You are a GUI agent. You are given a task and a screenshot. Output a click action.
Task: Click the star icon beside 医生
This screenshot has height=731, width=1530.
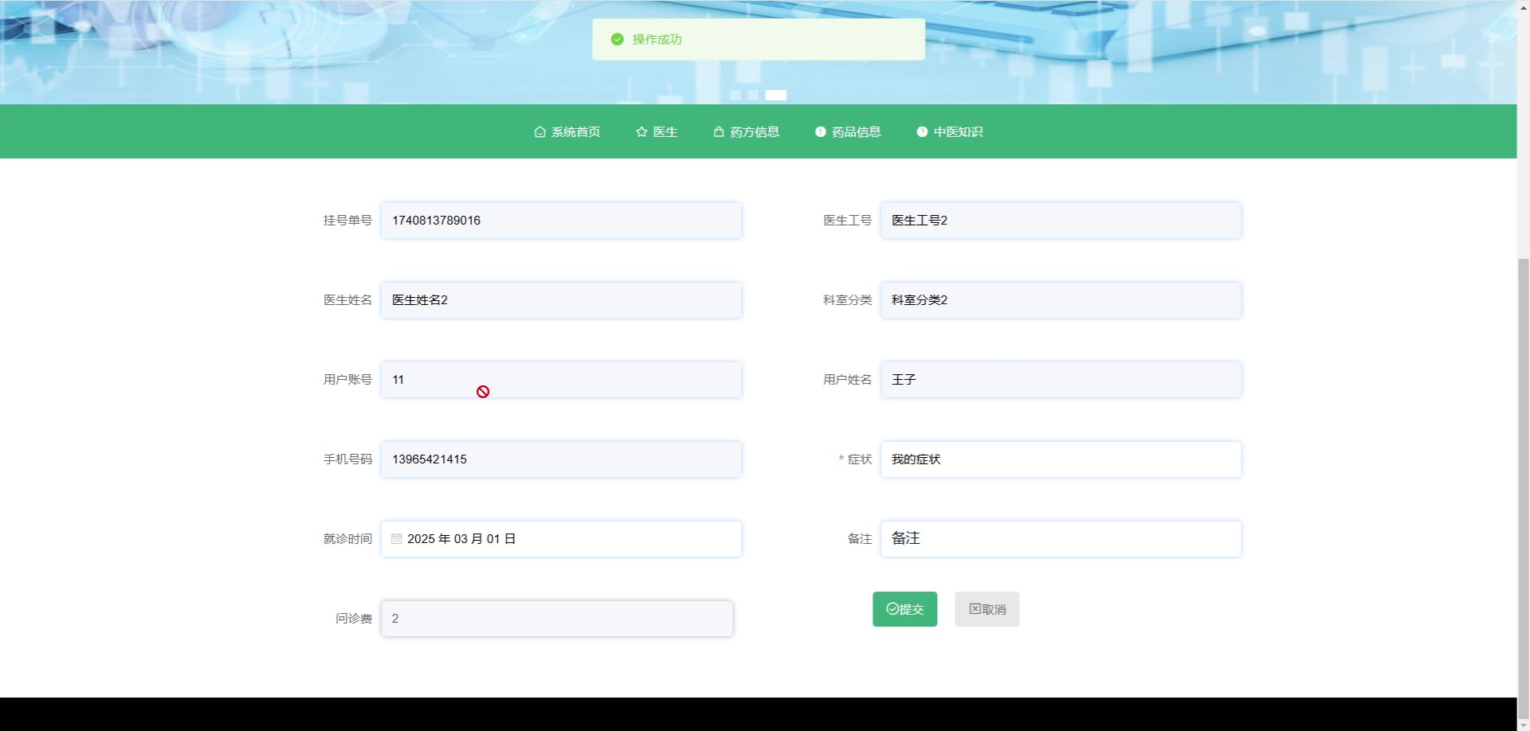point(641,132)
